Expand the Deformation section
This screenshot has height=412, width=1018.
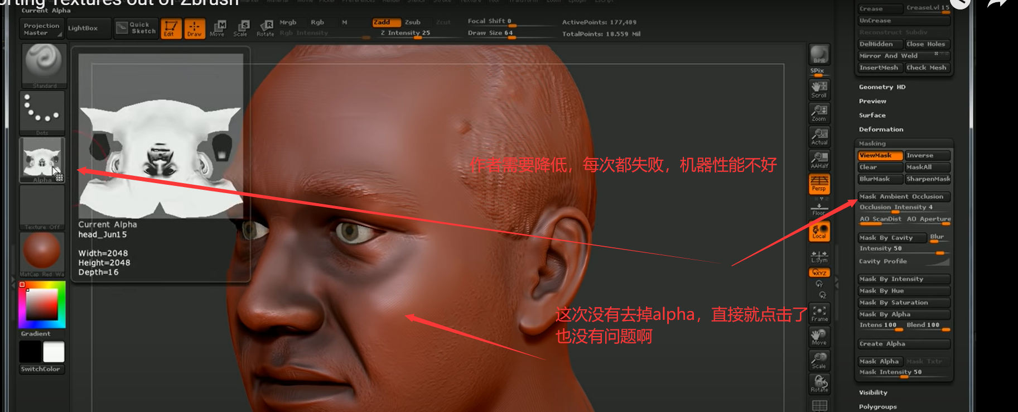tap(881, 129)
